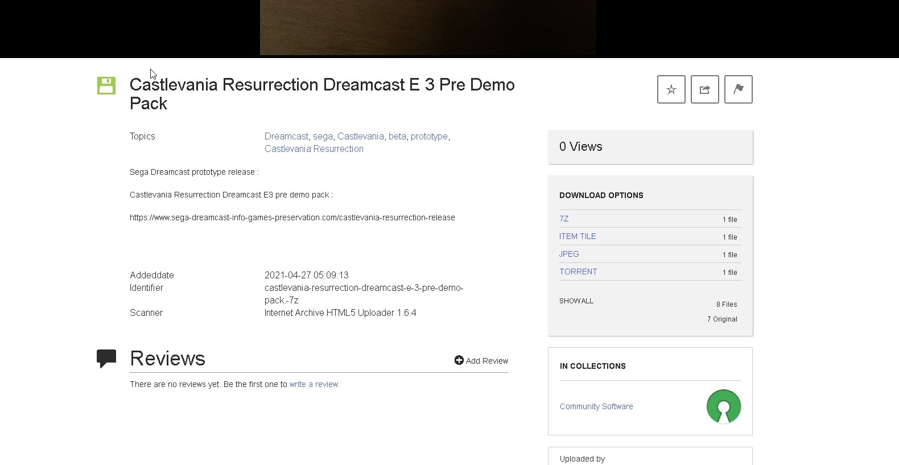Select the ITEM TILE download option
Viewport: 899px width, 465px height.
coord(578,236)
